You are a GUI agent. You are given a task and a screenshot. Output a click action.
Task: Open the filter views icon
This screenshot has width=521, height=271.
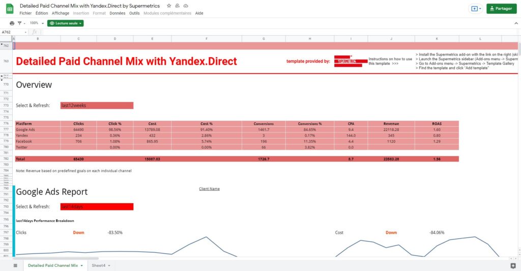pos(21,23)
